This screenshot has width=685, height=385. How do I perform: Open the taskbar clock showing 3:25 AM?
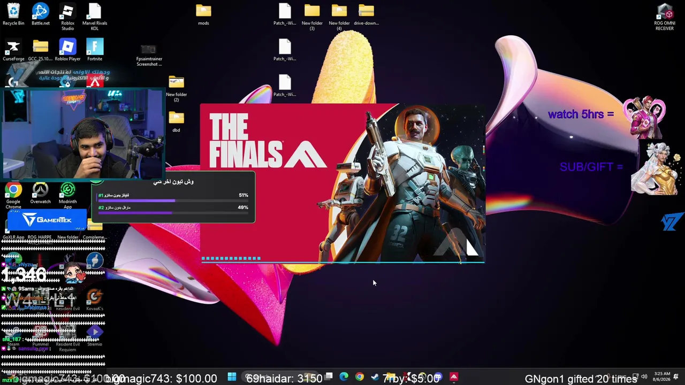[661, 377]
